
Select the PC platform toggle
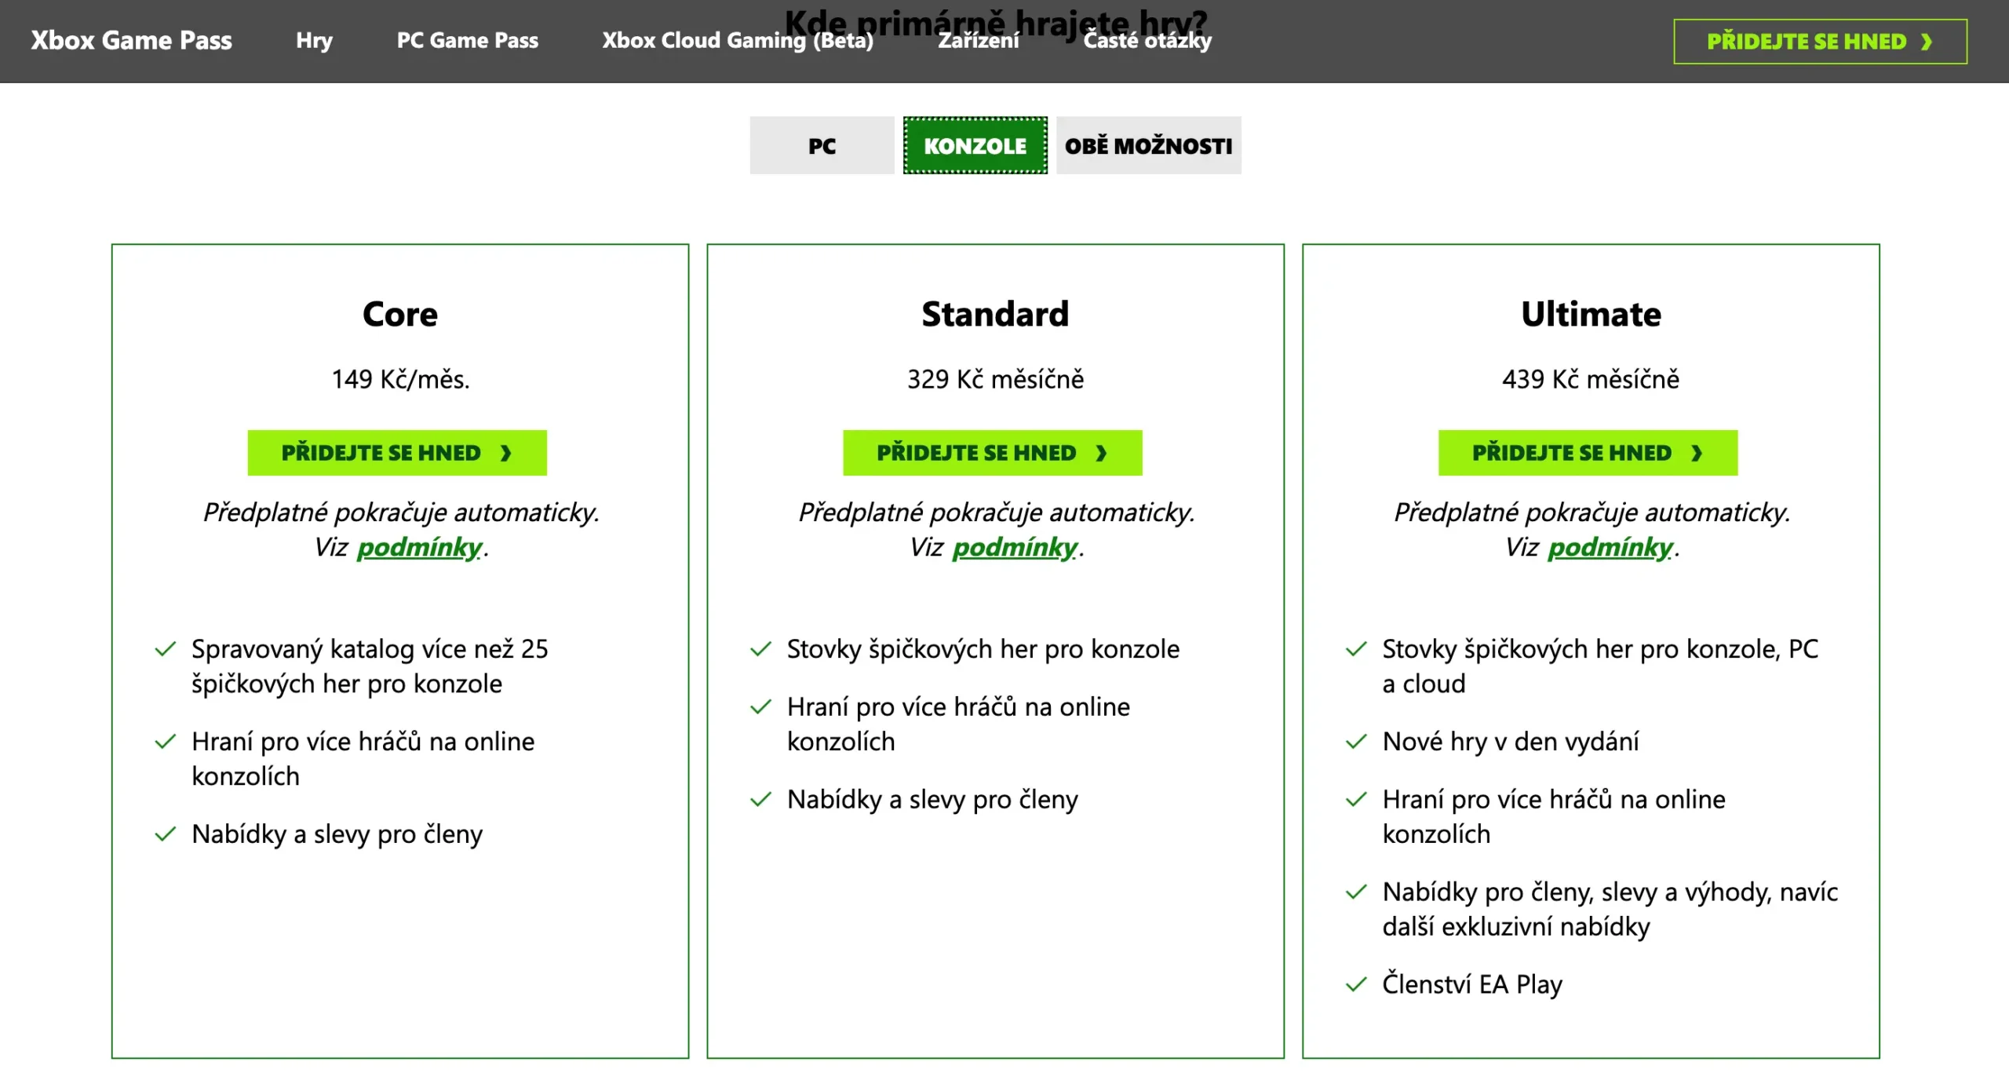[x=822, y=146]
